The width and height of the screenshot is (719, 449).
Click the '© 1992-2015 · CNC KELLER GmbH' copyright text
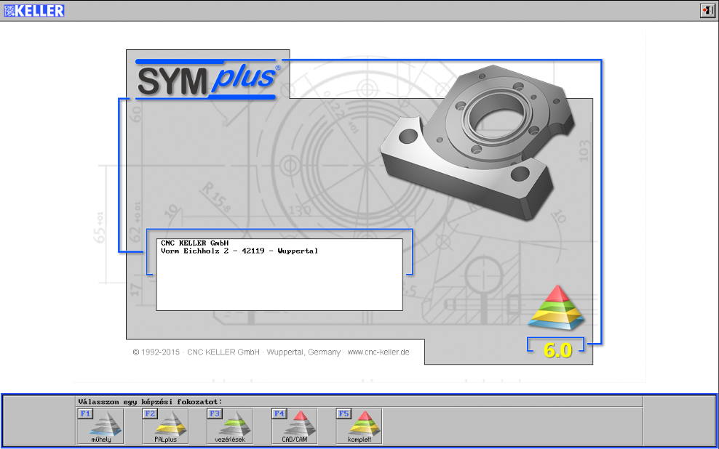pos(196,352)
